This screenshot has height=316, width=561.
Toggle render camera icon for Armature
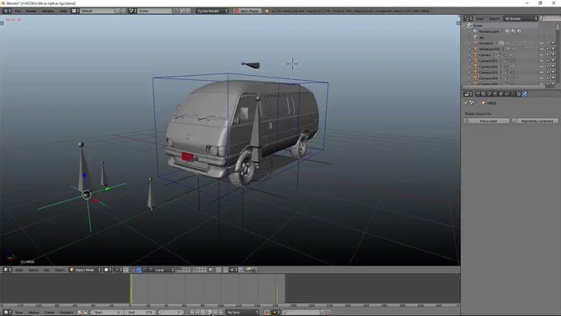(553, 43)
